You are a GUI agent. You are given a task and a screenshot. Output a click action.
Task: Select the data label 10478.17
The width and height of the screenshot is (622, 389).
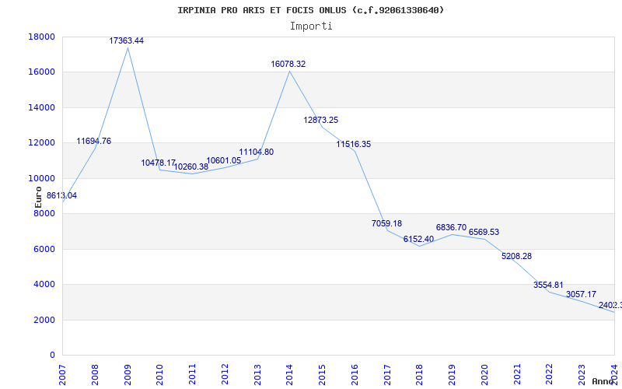pos(159,163)
